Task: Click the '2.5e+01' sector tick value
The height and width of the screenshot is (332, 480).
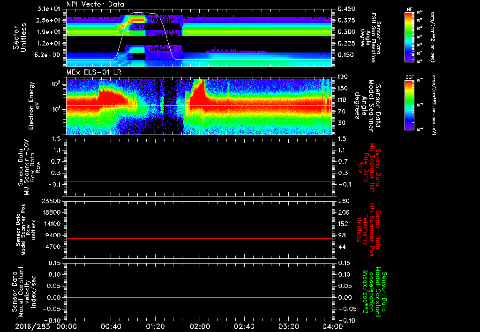Action: click(x=49, y=20)
